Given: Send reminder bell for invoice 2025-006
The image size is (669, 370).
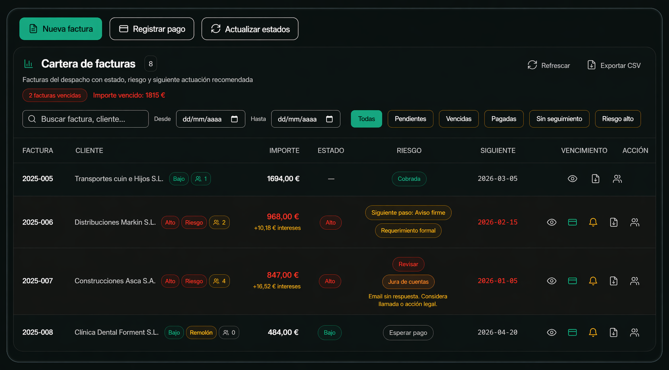Looking at the screenshot, I should point(593,222).
